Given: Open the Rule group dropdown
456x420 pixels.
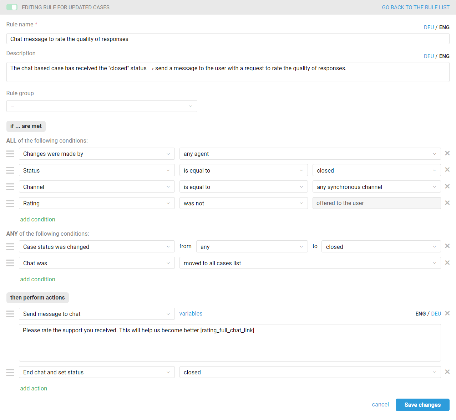Looking at the screenshot, I should point(102,106).
